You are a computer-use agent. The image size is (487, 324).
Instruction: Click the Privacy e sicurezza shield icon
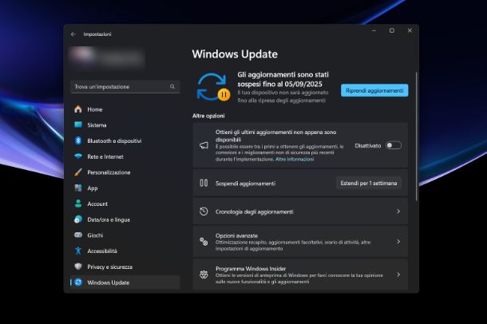click(x=78, y=267)
